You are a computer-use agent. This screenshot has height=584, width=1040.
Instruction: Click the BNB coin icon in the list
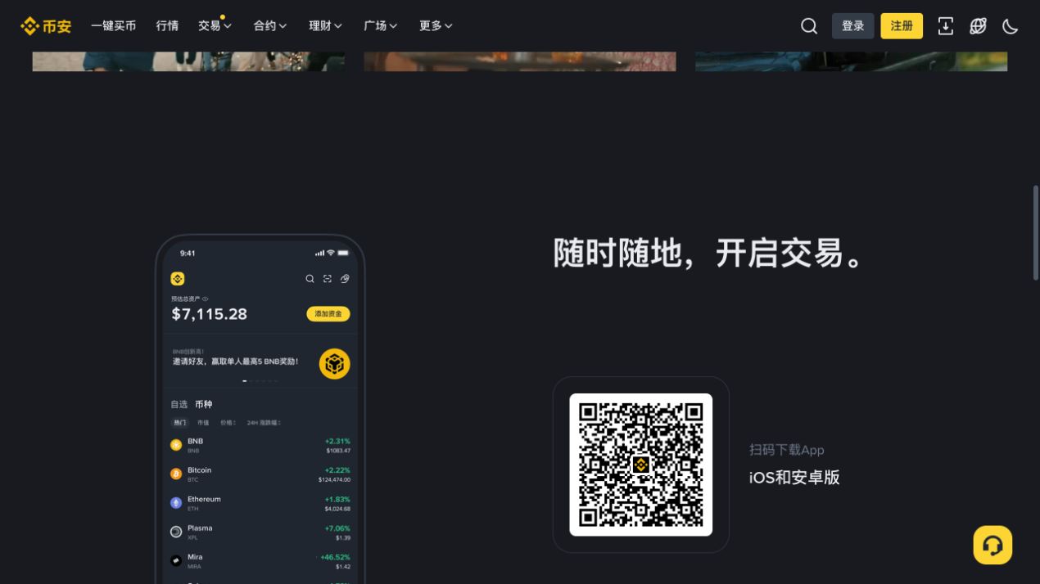pos(176,445)
